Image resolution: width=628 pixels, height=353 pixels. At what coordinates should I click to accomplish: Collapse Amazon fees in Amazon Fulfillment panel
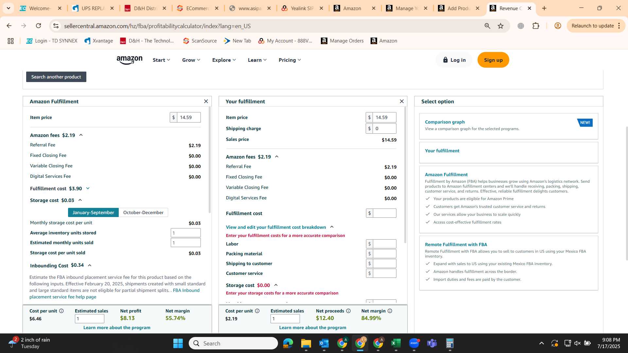[x=81, y=135]
